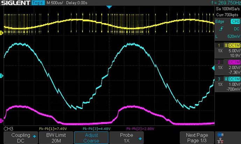Click the Coupling softkey up arrow

[x=34, y=136]
